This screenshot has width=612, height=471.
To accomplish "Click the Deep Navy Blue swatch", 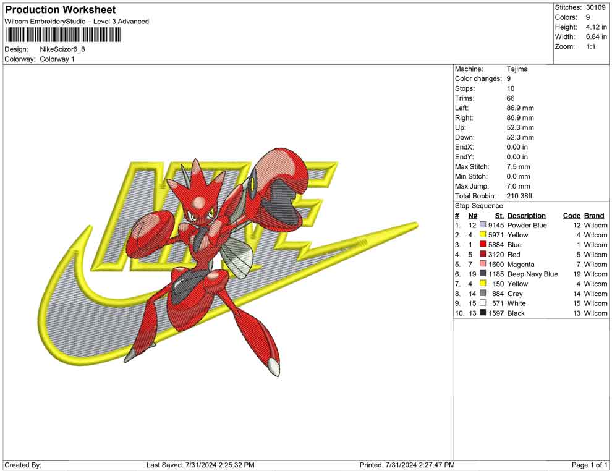I will pos(483,274).
